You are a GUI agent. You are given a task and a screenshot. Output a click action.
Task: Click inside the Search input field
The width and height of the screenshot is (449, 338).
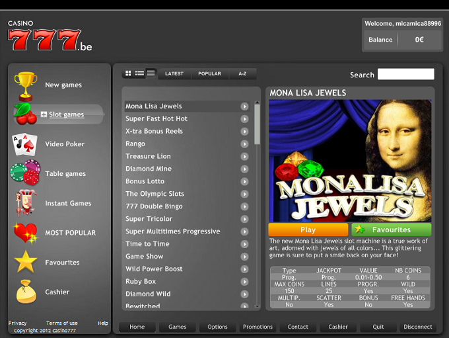point(406,74)
